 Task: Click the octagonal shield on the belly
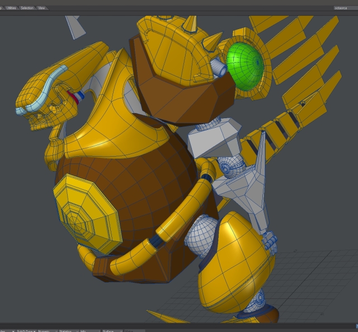pyautogui.click(x=86, y=210)
